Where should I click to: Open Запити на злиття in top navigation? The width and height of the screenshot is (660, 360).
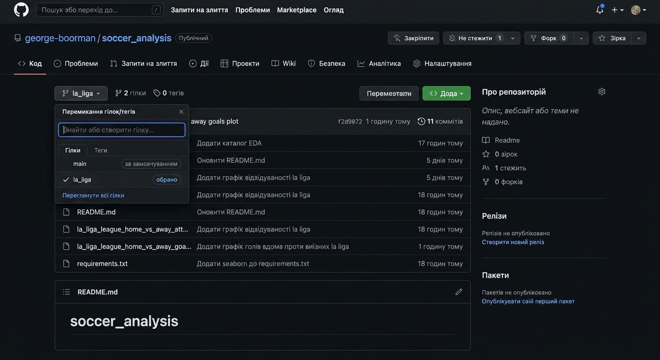coord(199,10)
